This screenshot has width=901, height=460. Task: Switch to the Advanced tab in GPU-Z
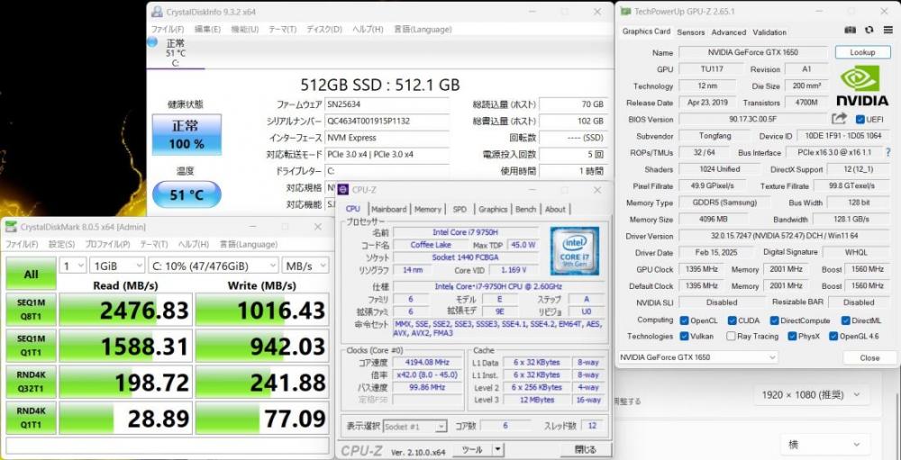click(x=729, y=32)
